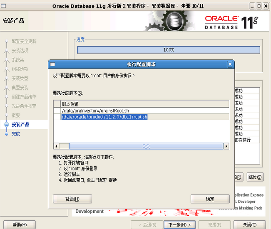
Task: Click the 跳过(S) button
Action: click(x=255, y=177)
